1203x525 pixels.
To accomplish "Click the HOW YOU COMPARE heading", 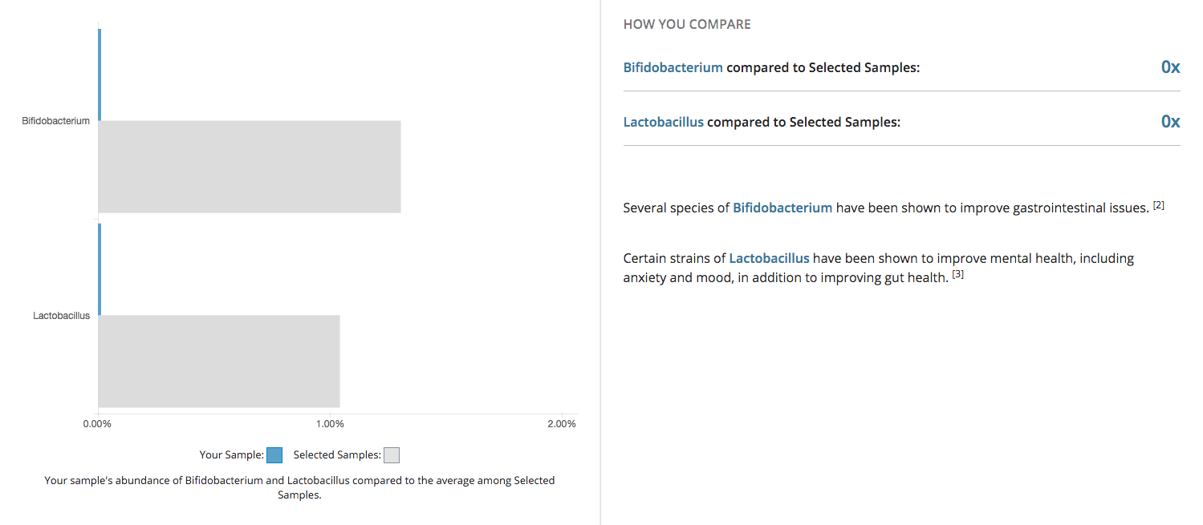I will click(687, 24).
